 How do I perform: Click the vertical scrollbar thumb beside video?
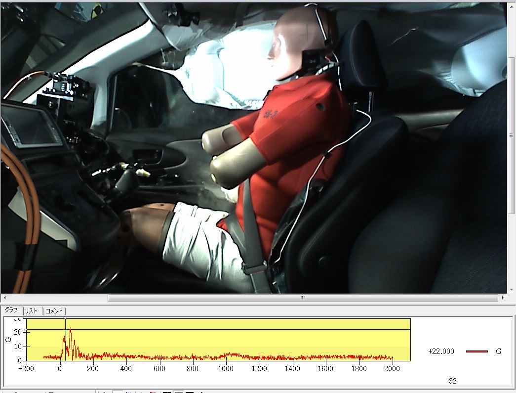[512, 135]
